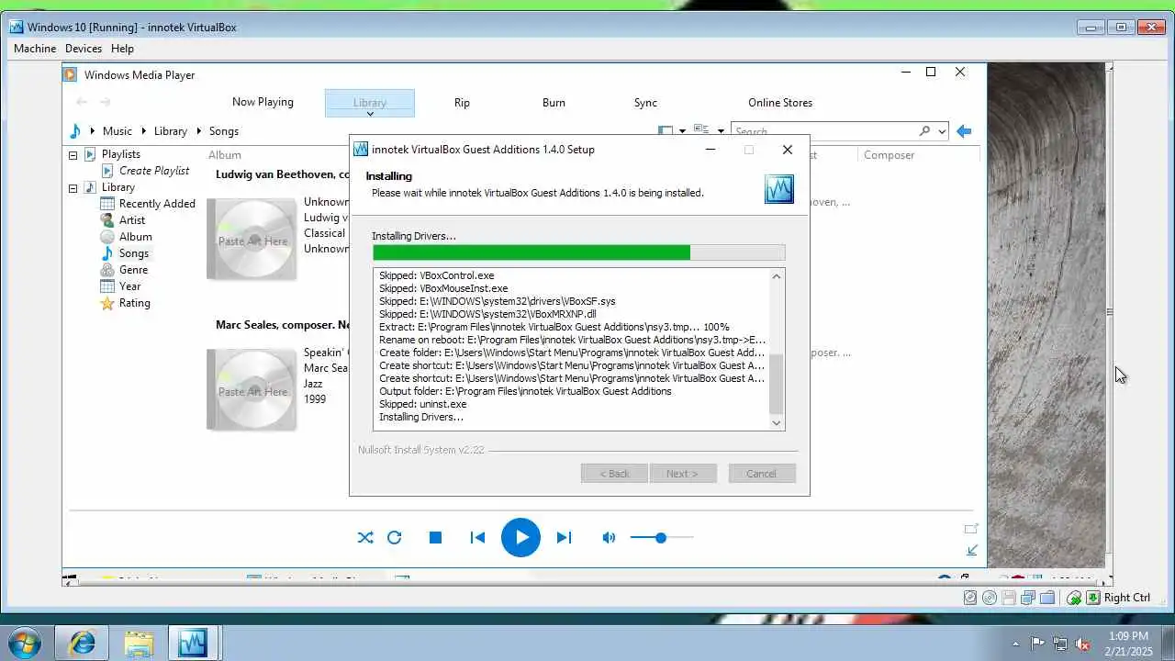Click the Songs breadcrumb
The width and height of the screenshot is (1175, 661).
pos(224,131)
